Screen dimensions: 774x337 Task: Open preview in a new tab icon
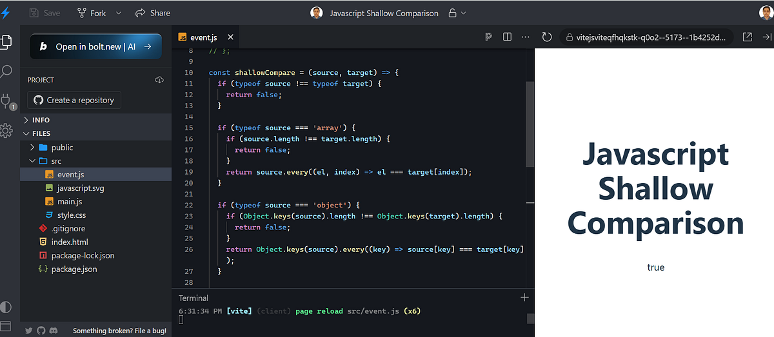click(748, 37)
